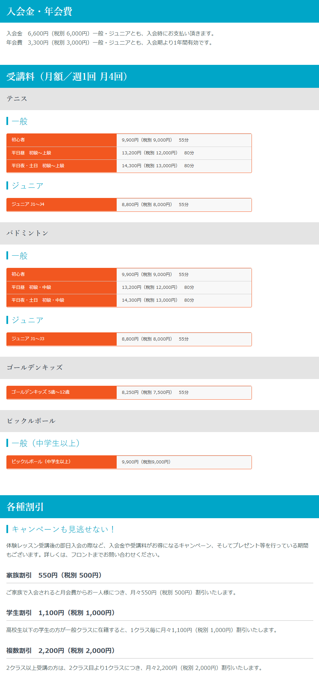This screenshot has height=681, width=319.
Task: Select the ジュニア J1～J4 row label
Action: click(x=28, y=205)
